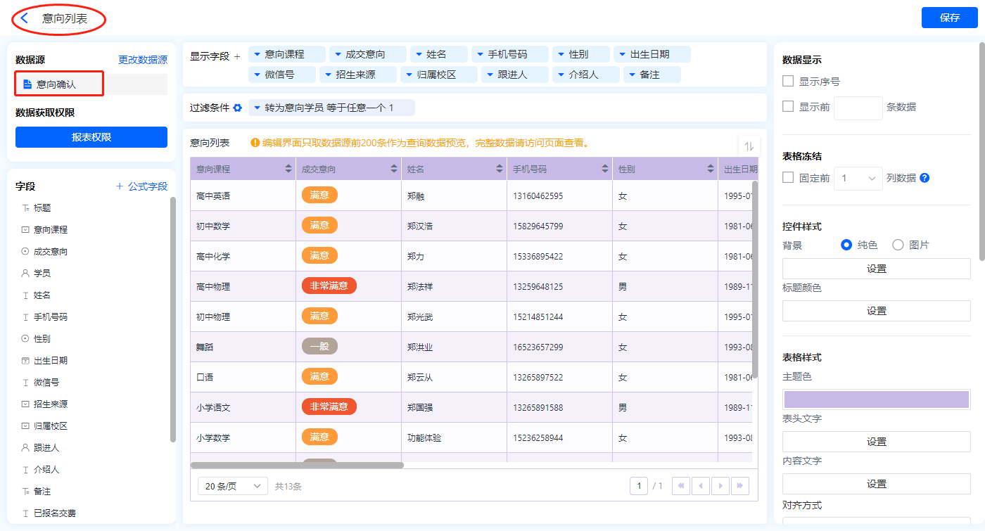Go to the last page in pagination
This screenshot has width=985, height=531.
coord(739,486)
